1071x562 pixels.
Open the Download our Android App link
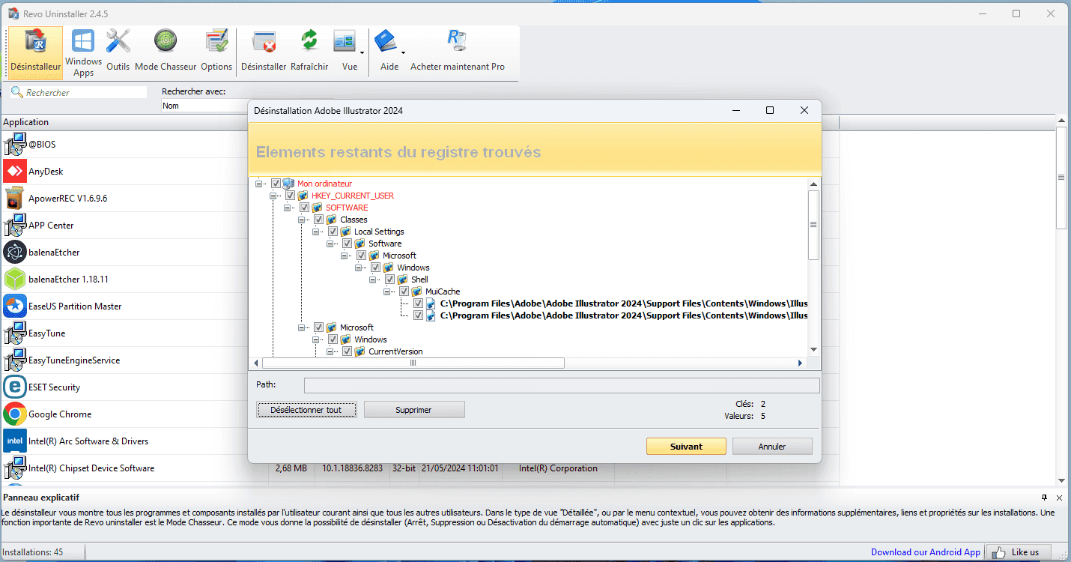click(925, 552)
